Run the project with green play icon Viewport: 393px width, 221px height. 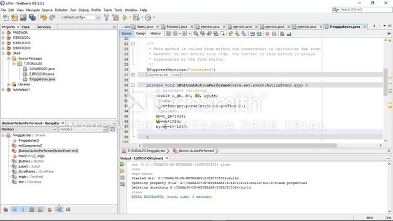tap(125, 18)
